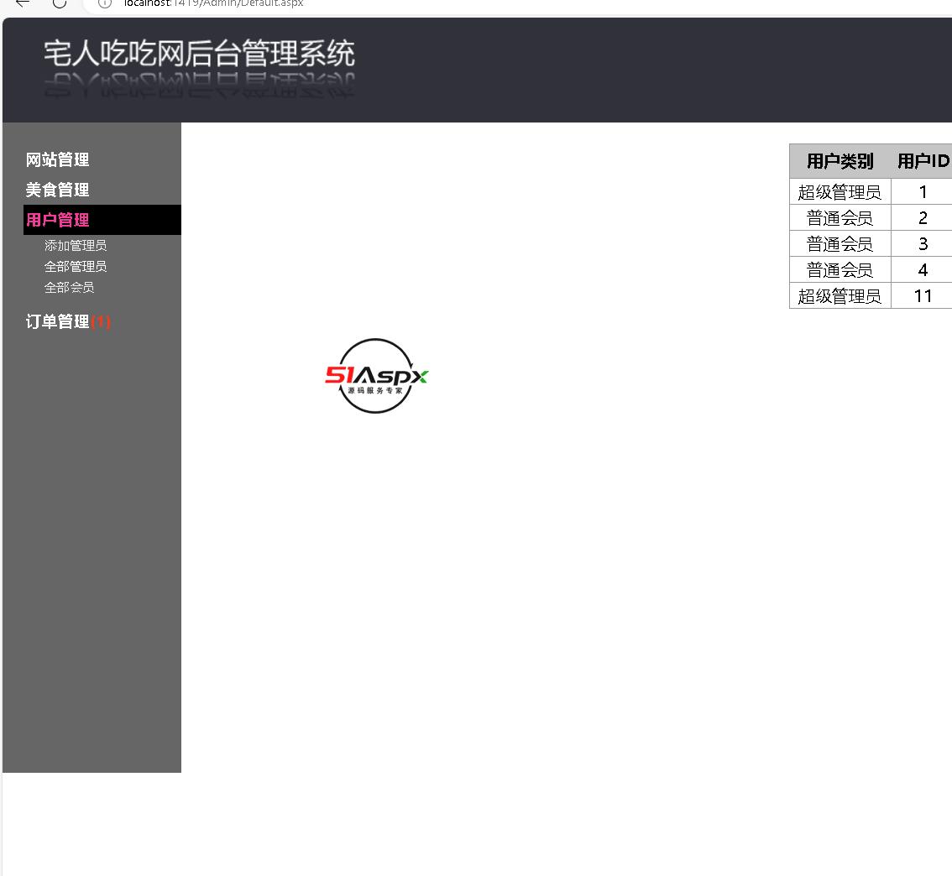Click the localhost address bar URL

(213, 3)
